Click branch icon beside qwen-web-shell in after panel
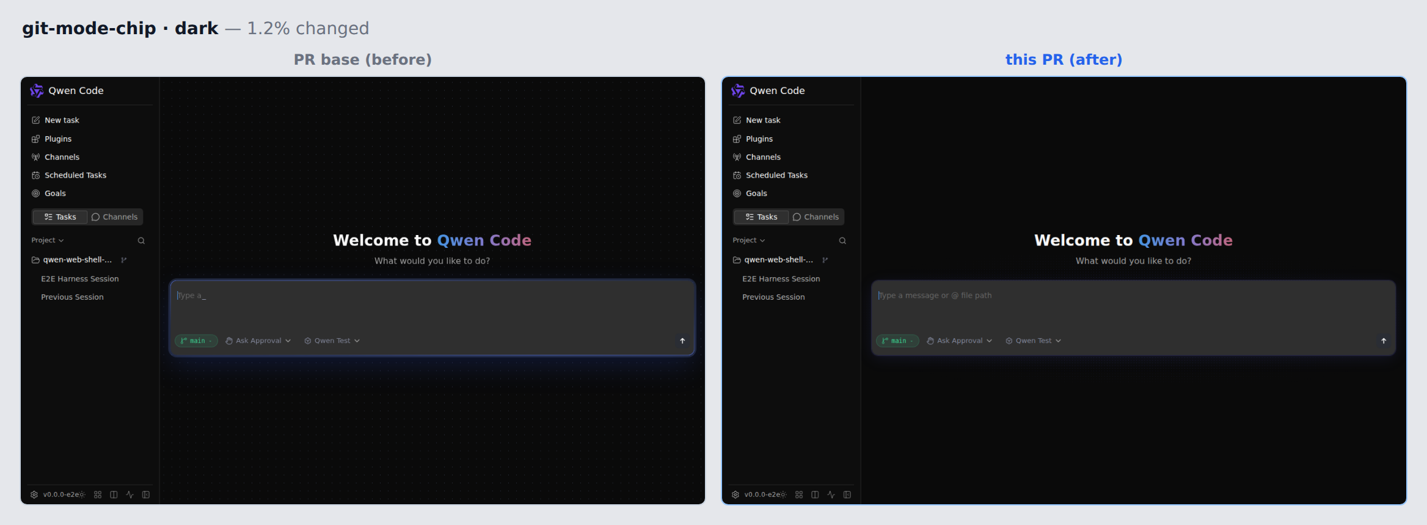Image resolution: width=1427 pixels, height=525 pixels. (x=825, y=260)
